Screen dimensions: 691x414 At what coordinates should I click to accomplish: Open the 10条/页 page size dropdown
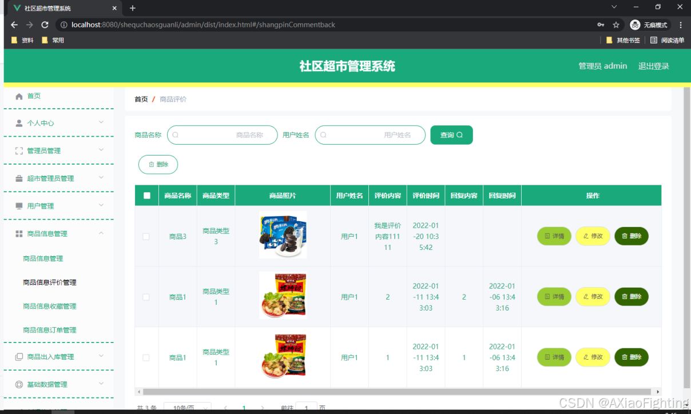[188, 408]
